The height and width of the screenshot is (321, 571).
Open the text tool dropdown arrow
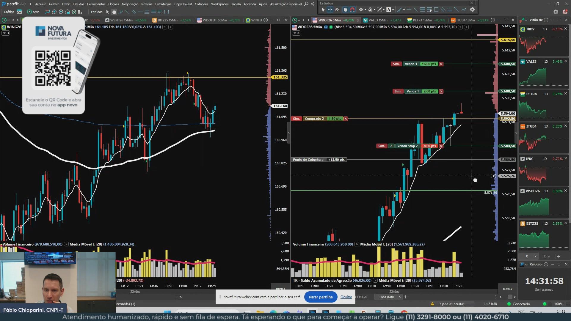[x=393, y=10]
